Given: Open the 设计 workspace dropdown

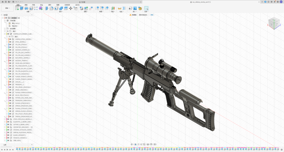Looking at the screenshot, I should (x=8, y=8).
